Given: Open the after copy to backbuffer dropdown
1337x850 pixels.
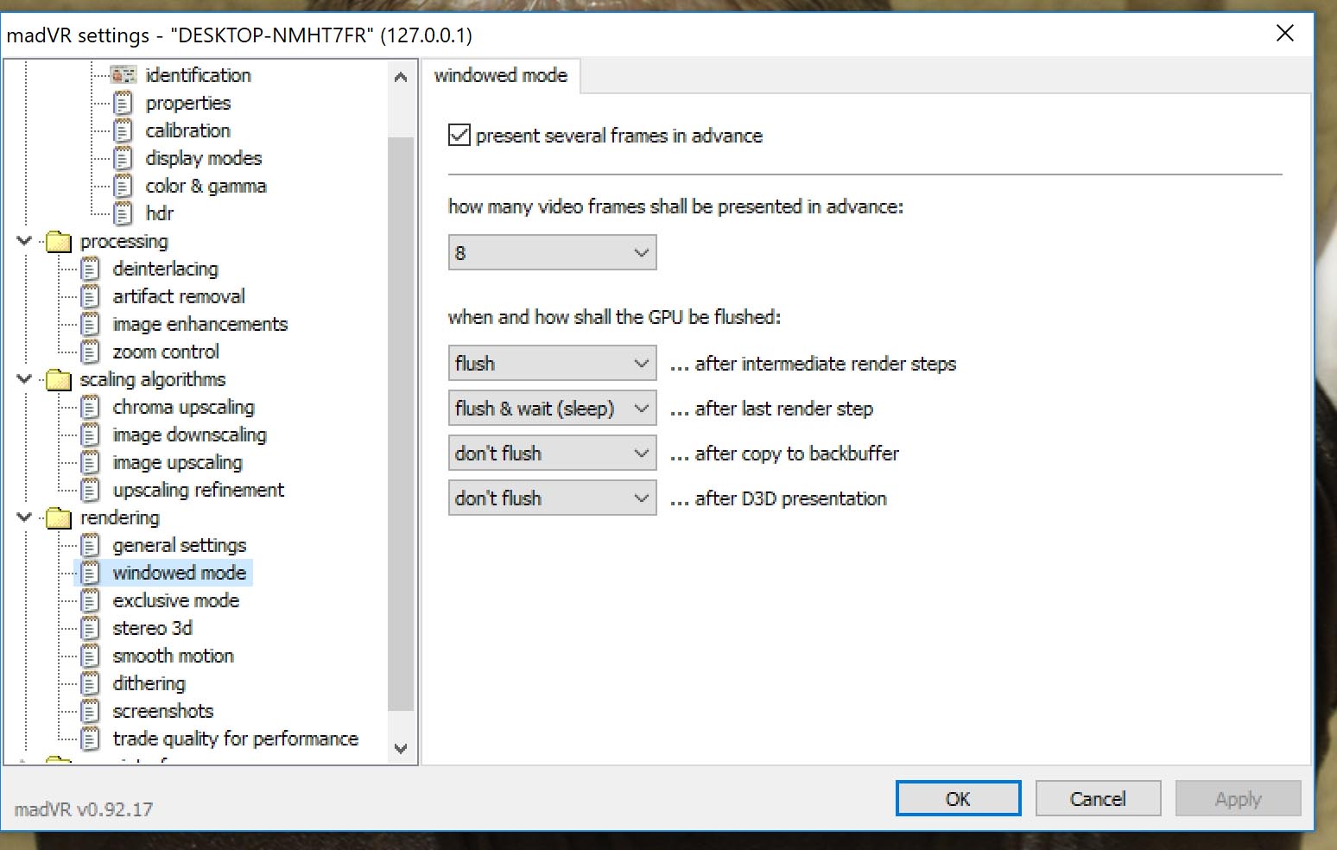Looking at the screenshot, I should coord(552,454).
